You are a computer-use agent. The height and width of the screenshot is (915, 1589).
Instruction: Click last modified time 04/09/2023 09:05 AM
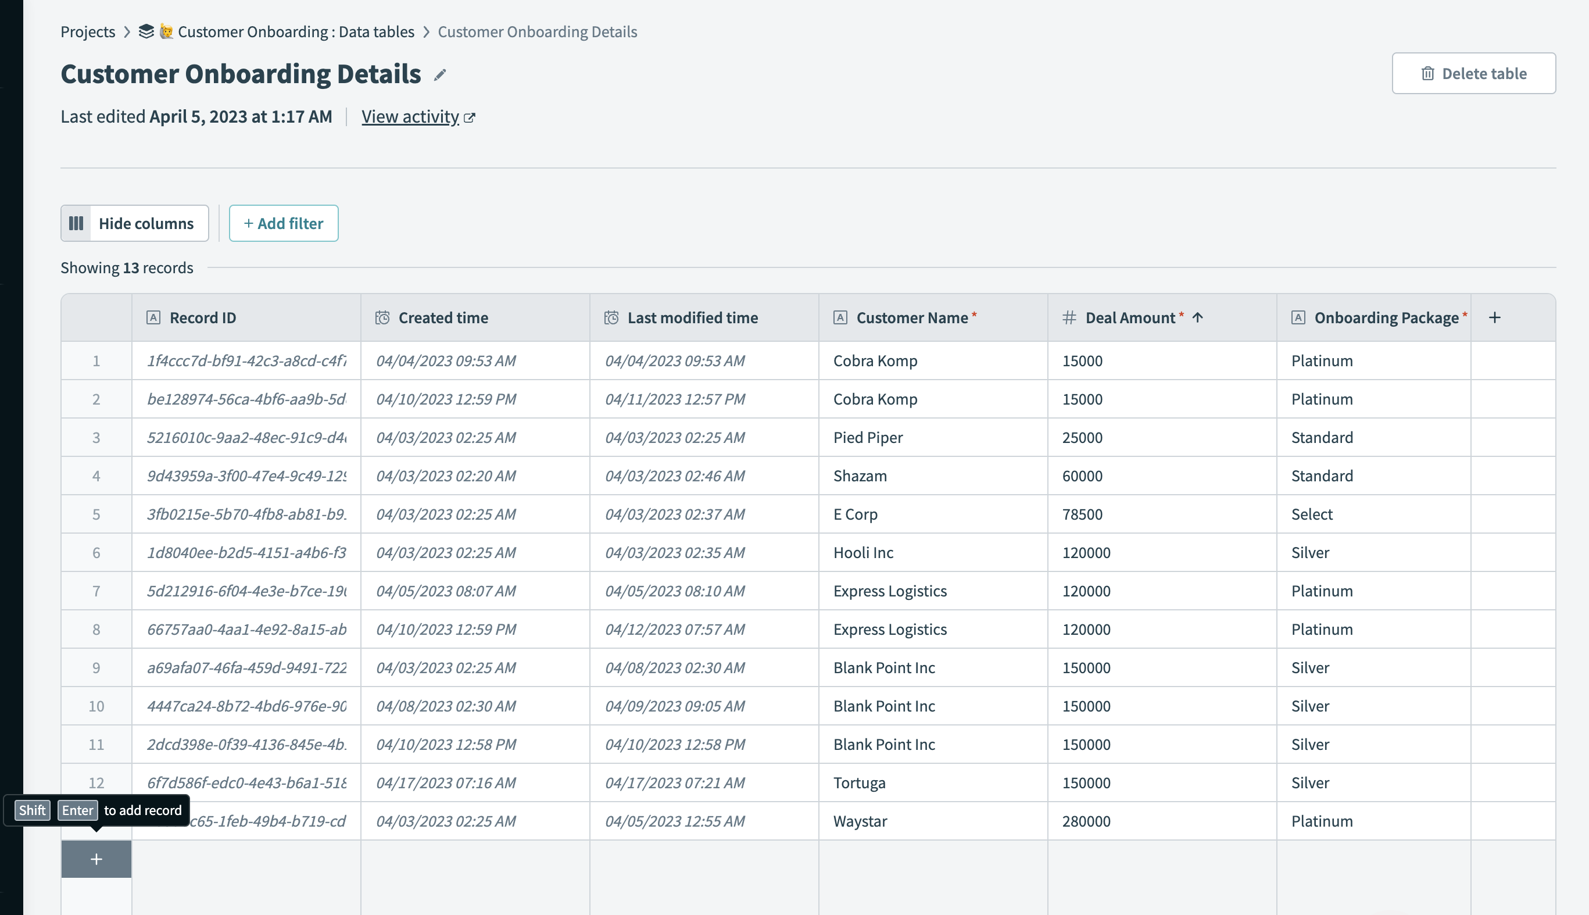tap(704, 706)
